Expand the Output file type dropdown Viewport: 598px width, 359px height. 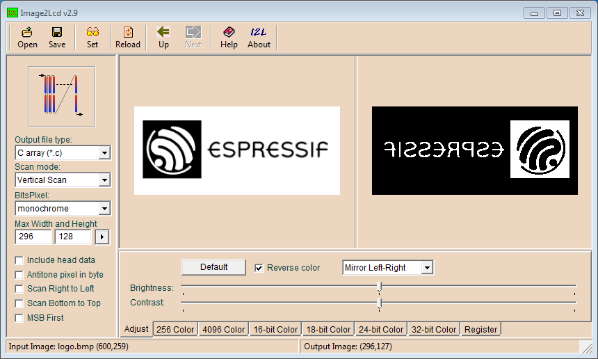pyautogui.click(x=104, y=153)
